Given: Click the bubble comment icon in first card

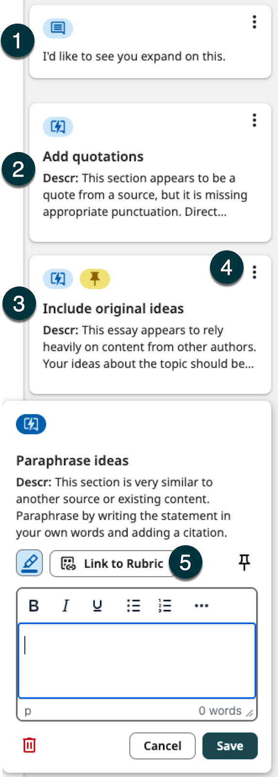Looking at the screenshot, I should pyautogui.click(x=58, y=28).
